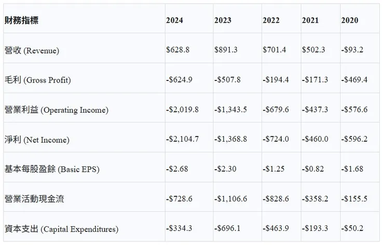This screenshot has height=245, width=384.
Task: Select the 營業活動現金流 row label
Action: pyautogui.click(x=34, y=199)
